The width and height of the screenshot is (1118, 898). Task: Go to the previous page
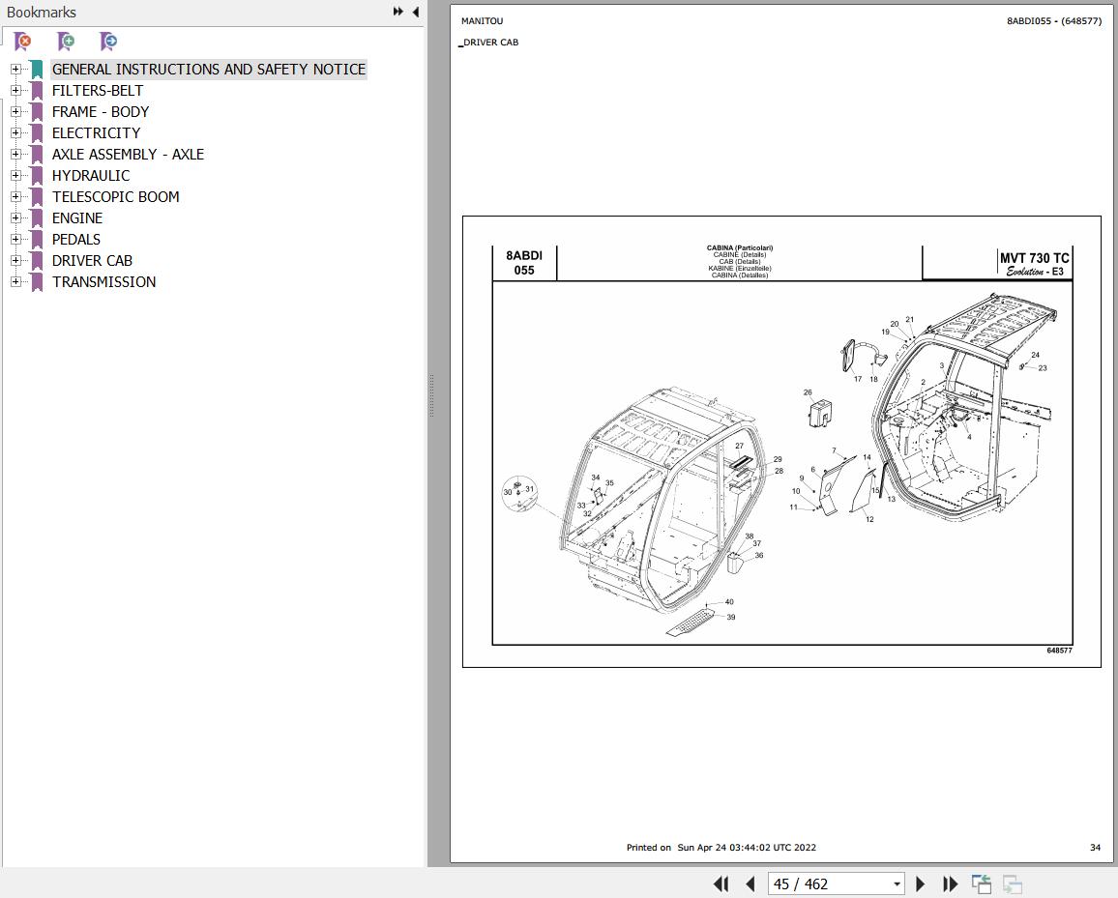(750, 884)
